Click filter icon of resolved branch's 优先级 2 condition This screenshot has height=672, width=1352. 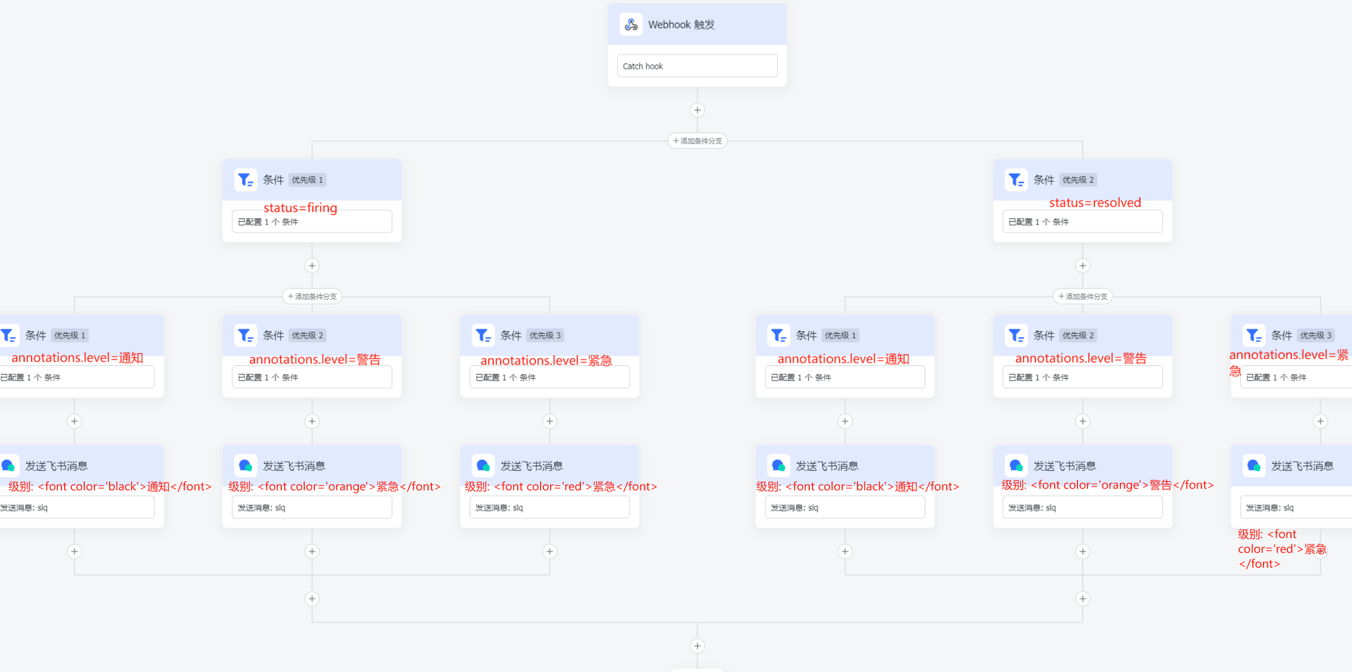1016,335
